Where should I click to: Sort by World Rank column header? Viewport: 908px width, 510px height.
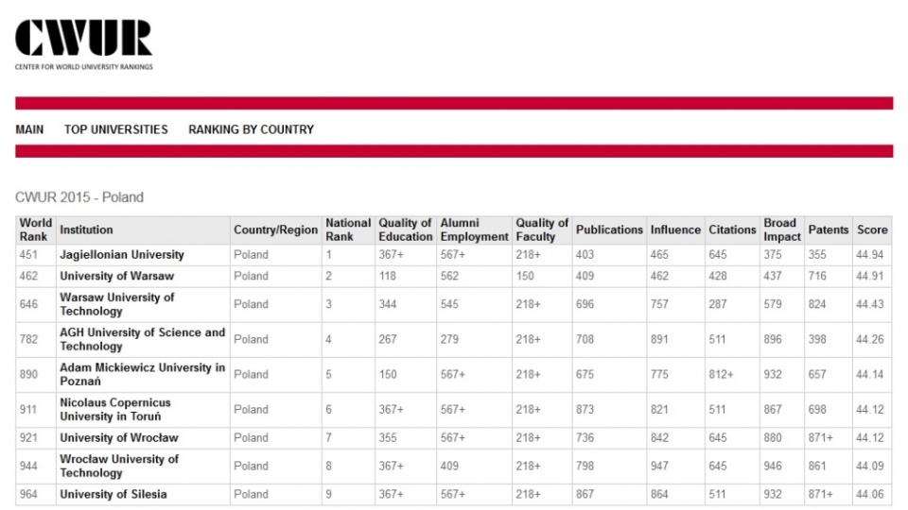pos(35,229)
